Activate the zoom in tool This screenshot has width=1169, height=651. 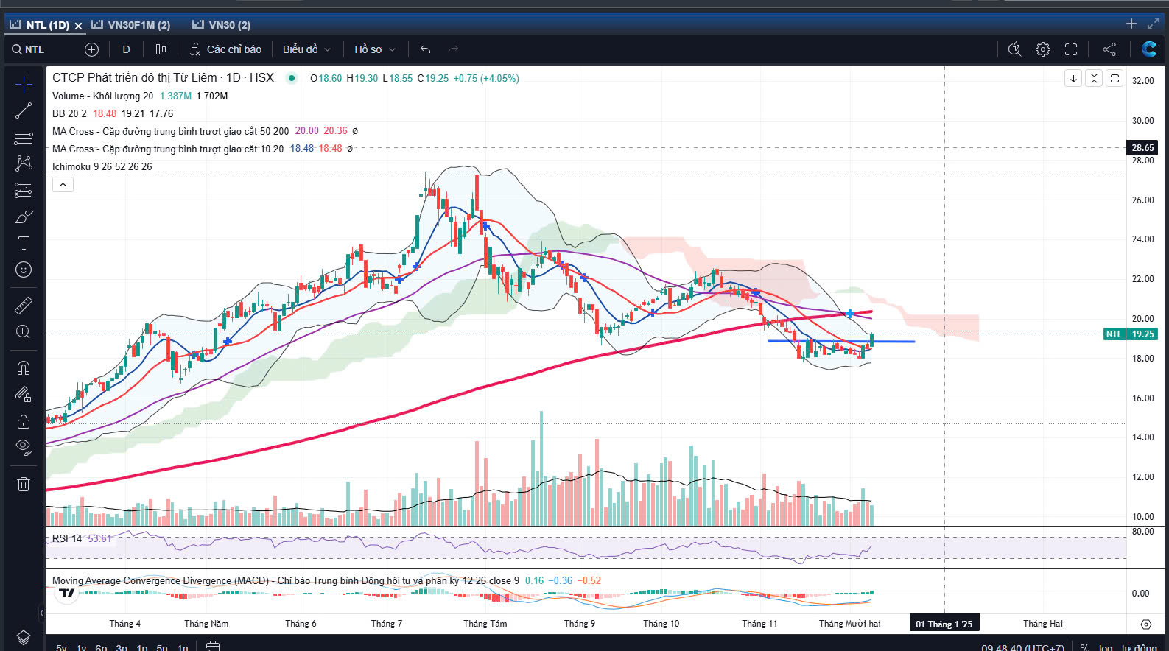tap(24, 331)
